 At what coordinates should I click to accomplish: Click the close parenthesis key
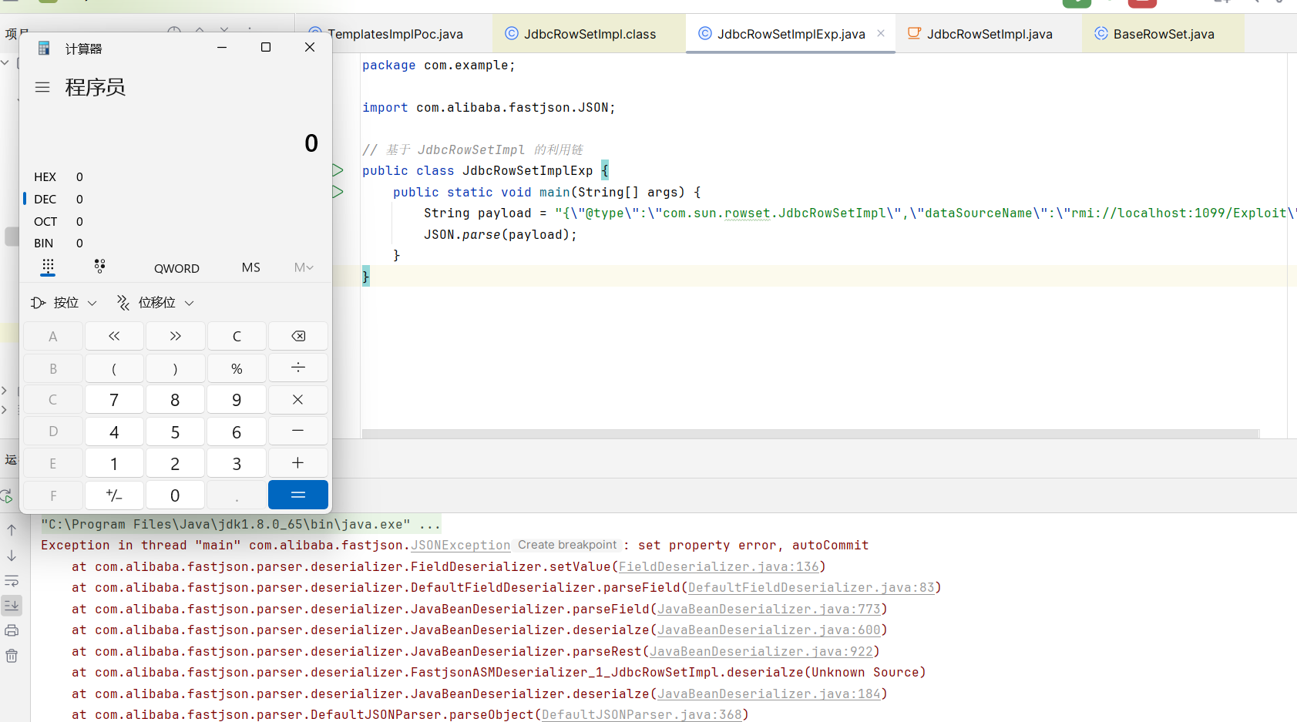[176, 368]
